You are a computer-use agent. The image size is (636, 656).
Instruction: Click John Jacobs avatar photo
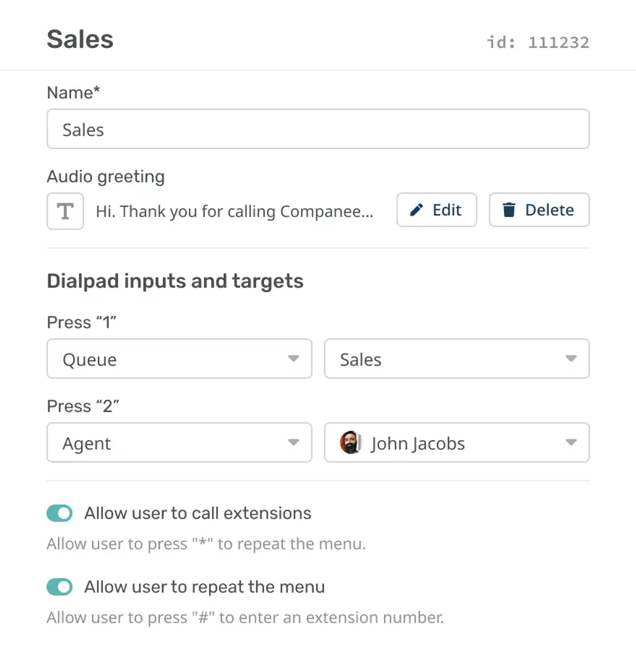[351, 442]
